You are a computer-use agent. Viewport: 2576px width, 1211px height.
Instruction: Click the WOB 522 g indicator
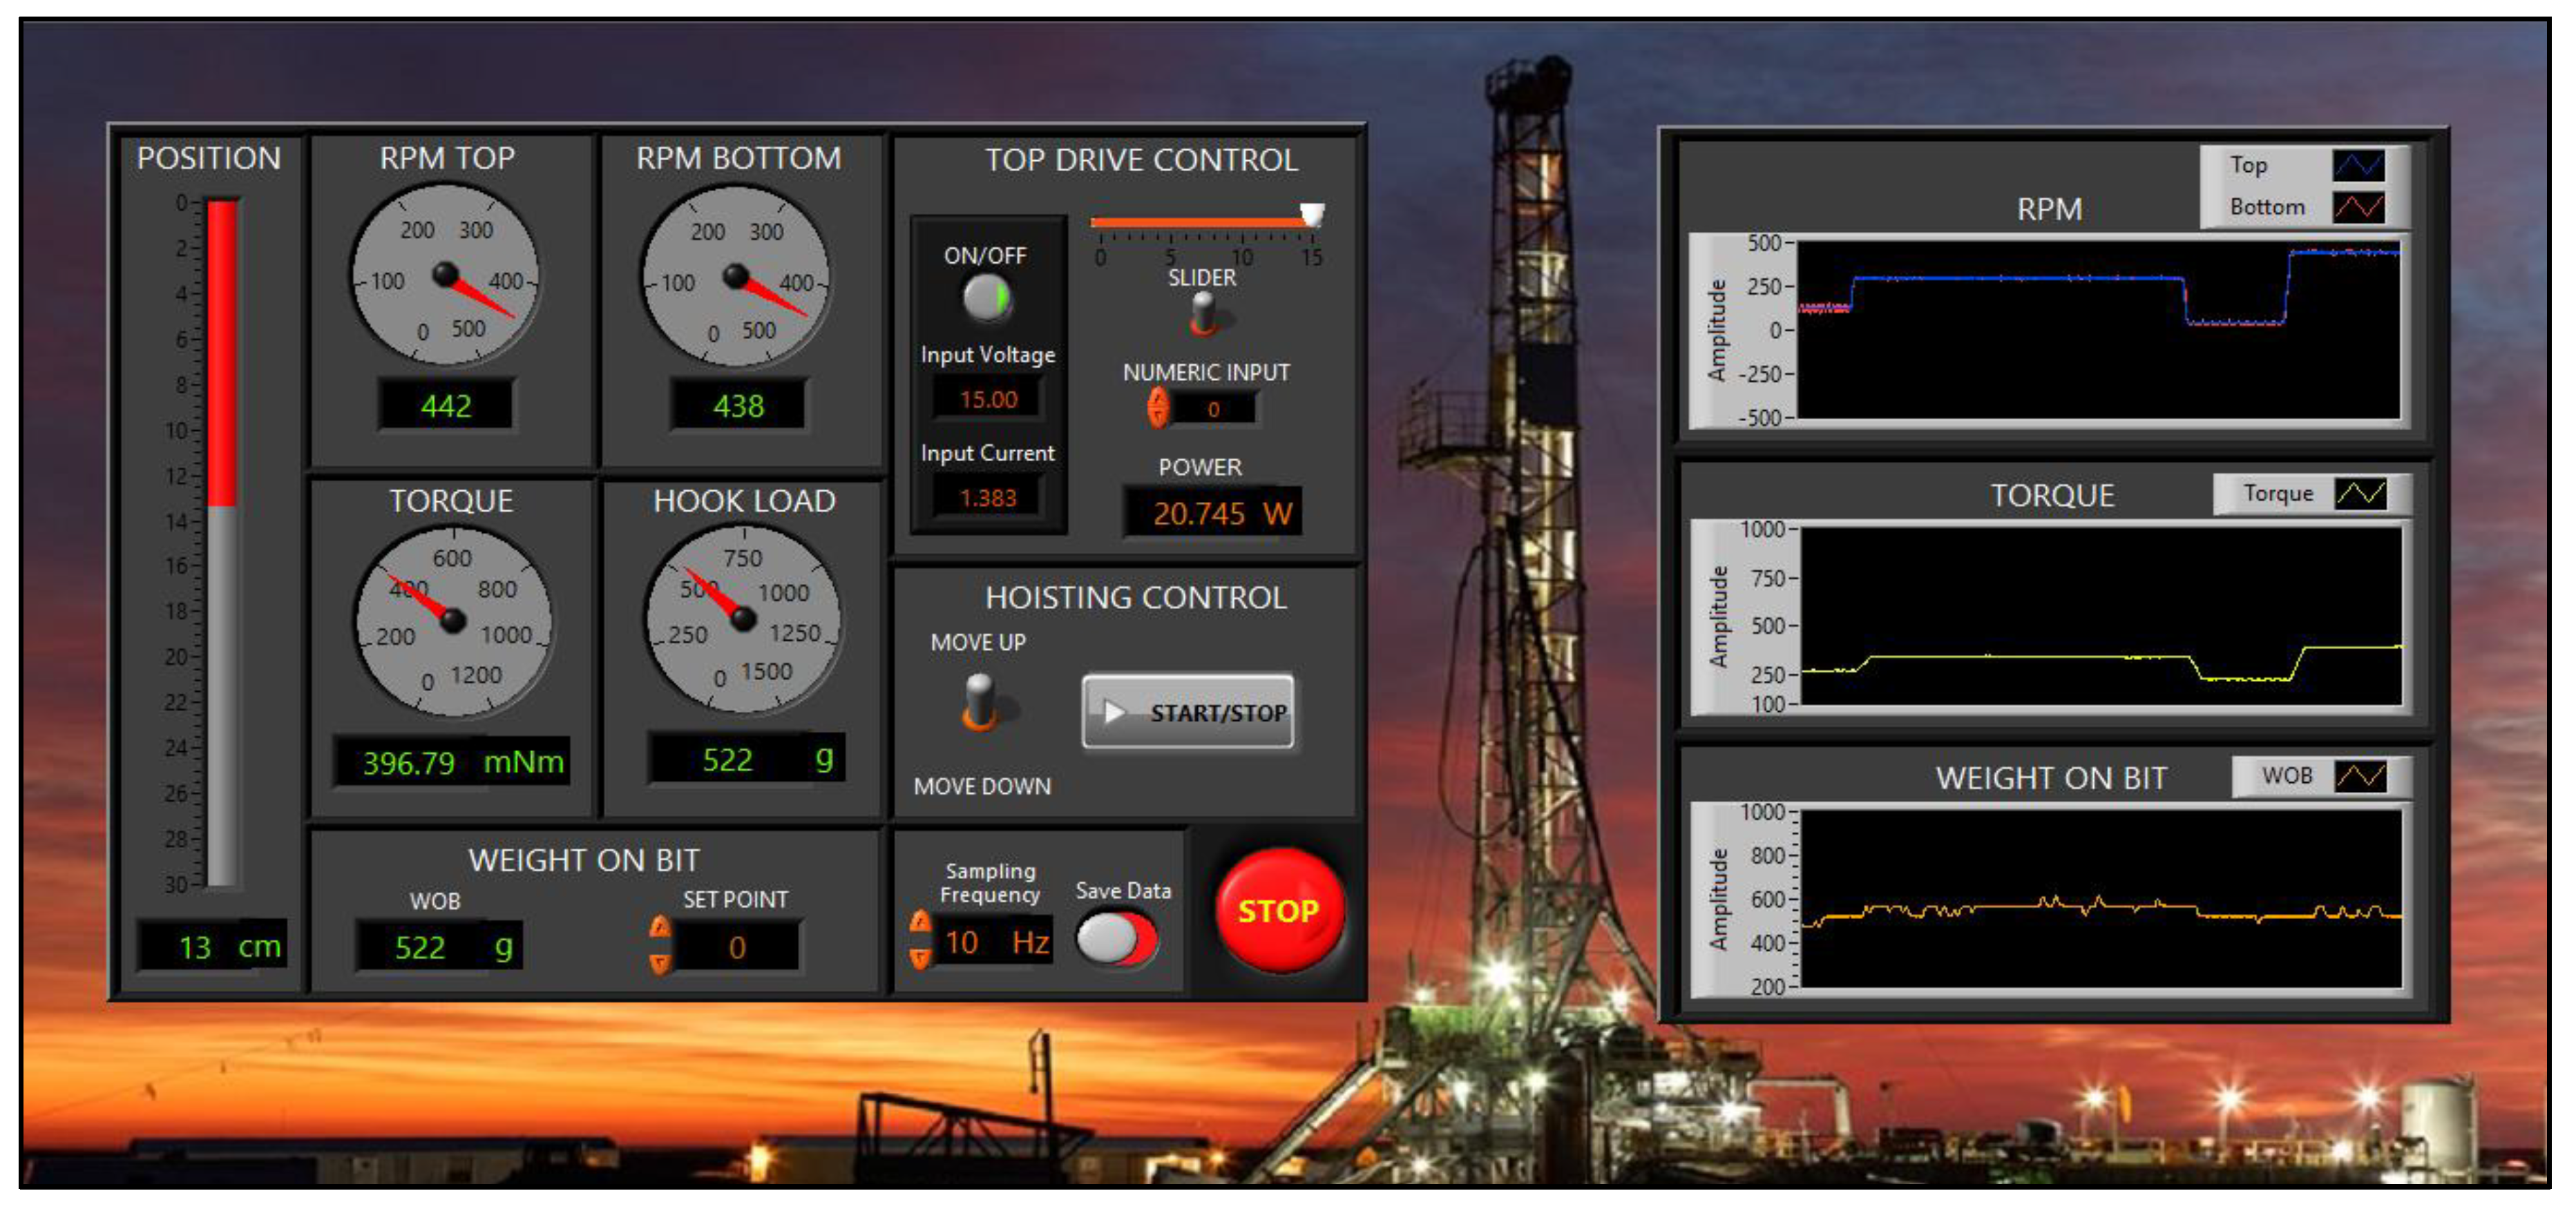point(438,946)
